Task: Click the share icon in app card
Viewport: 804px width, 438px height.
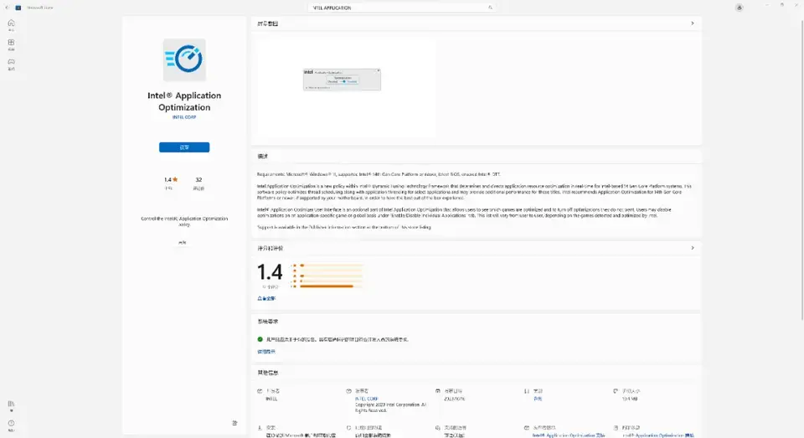Action: (234, 423)
